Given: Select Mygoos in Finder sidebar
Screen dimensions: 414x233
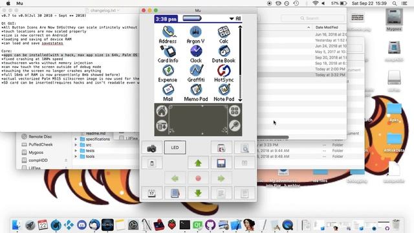Looking at the screenshot, I should [36, 153].
